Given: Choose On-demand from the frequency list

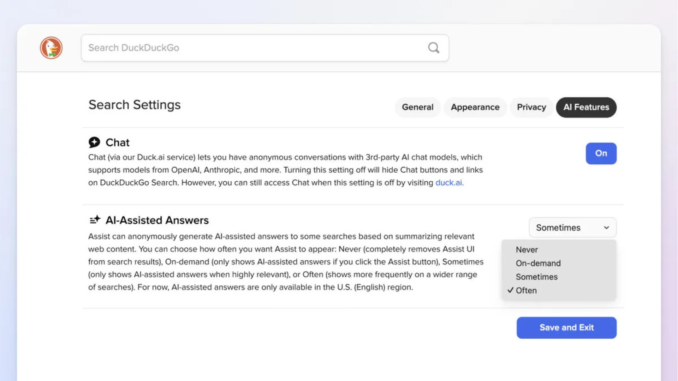Looking at the screenshot, I should pos(538,263).
